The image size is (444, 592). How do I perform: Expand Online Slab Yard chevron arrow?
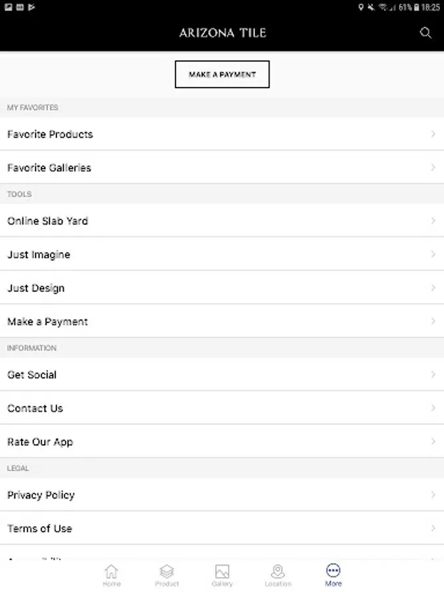pyautogui.click(x=433, y=221)
